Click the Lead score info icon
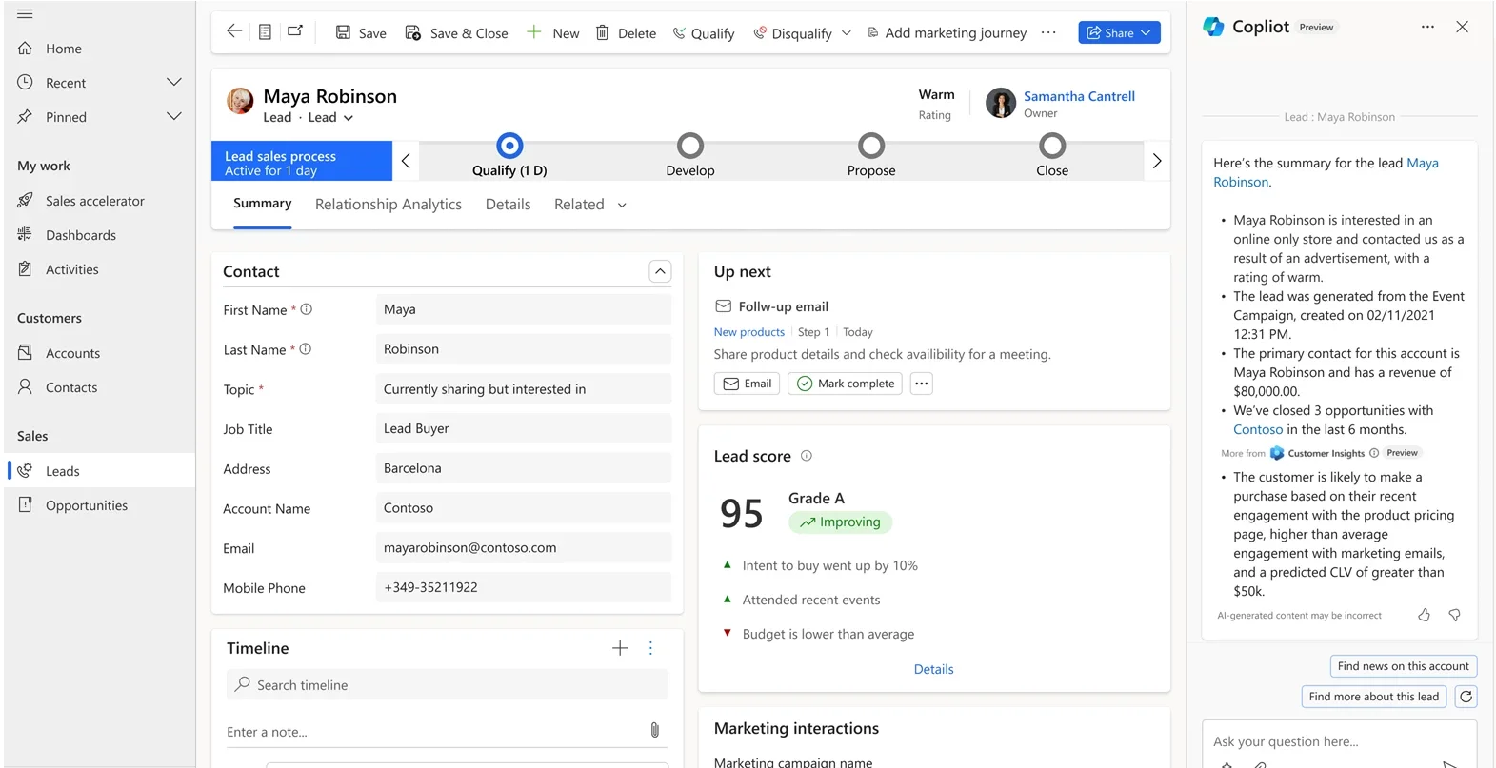The height and width of the screenshot is (768, 1496). pyautogui.click(x=806, y=456)
